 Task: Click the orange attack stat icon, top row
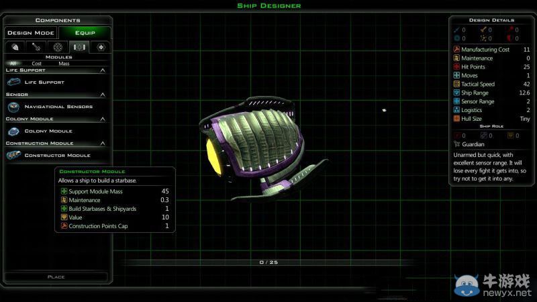pyautogui.click(x=483, y=30)
